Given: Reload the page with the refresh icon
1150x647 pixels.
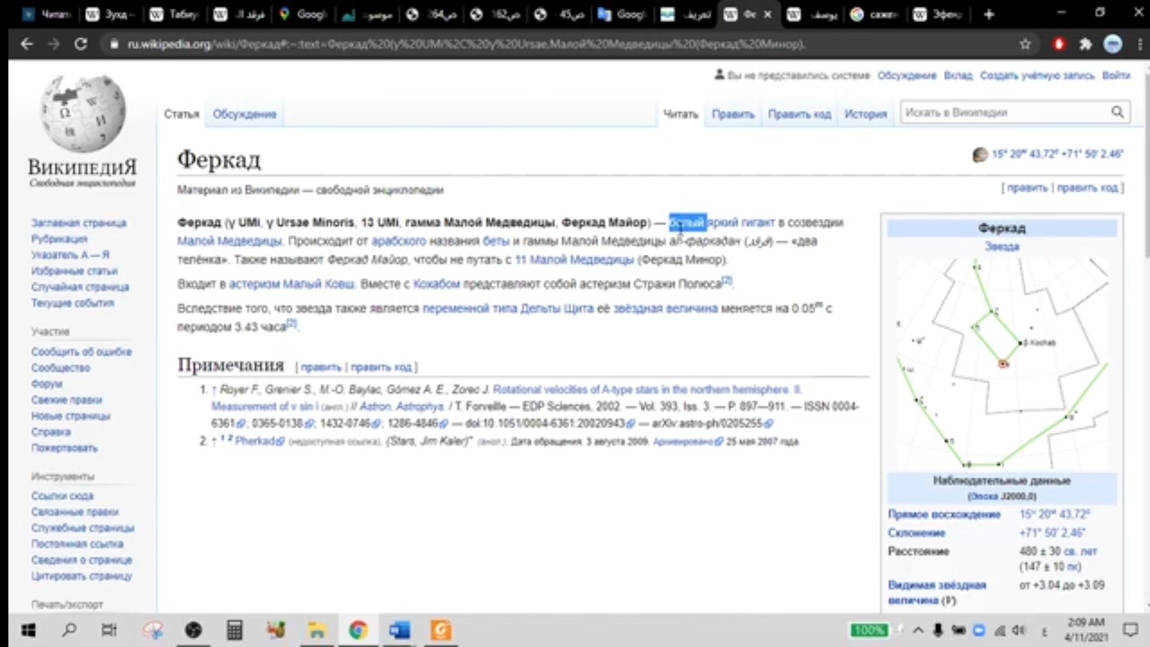Looking at the screenshot, I should pyautogui.click(x=81, y=44).
